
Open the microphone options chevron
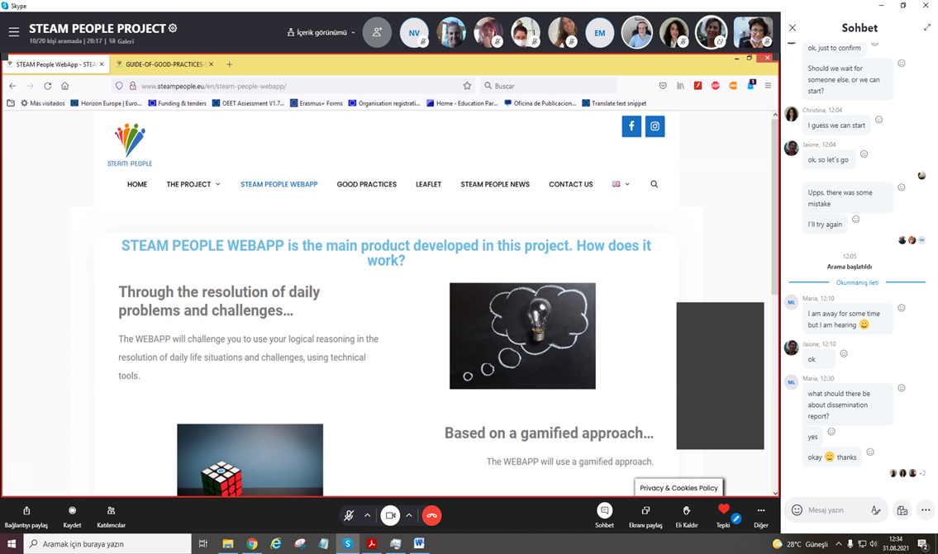pyautogui.click(x=368, y=515)
